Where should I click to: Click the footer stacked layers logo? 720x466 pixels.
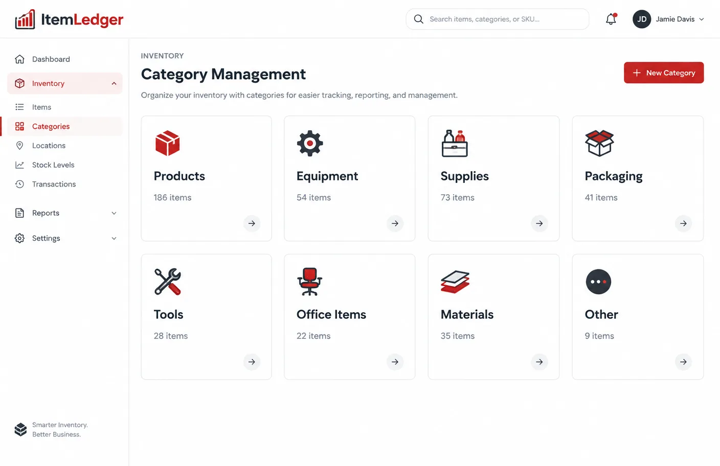click(20, 429)
